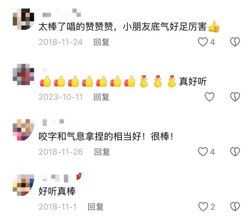
Task: Open avatar of the 好听真棒 commenter
Action: 23,185
